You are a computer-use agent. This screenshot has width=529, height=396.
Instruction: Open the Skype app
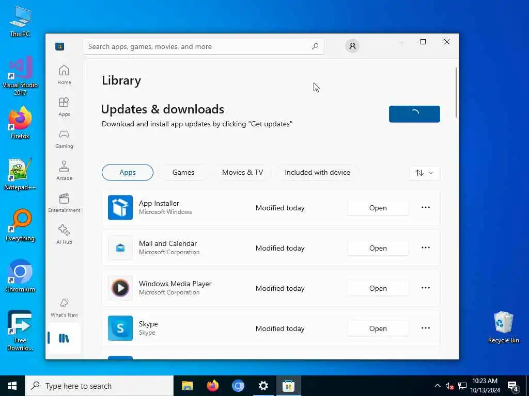[378, 328]
